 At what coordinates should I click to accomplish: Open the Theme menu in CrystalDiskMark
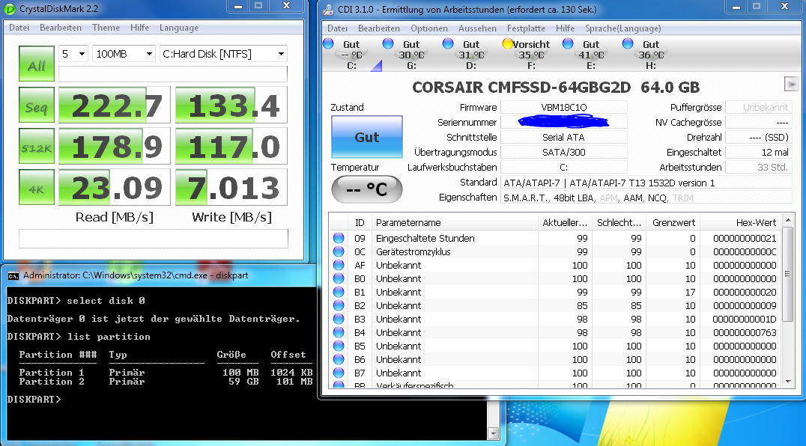106,28
